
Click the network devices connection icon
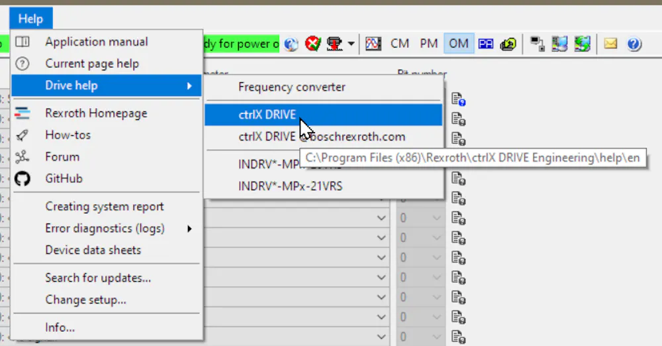point(537,44)
